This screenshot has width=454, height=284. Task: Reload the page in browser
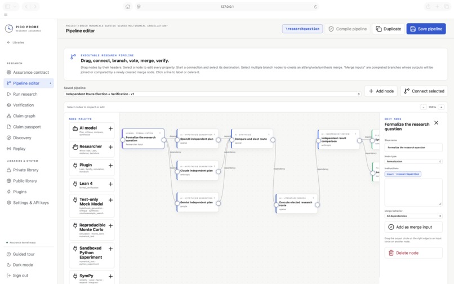[315, 7]
